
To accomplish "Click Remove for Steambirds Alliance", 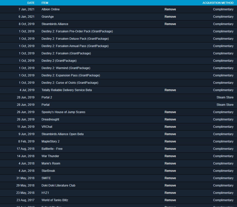I will (x=170, y=24).
